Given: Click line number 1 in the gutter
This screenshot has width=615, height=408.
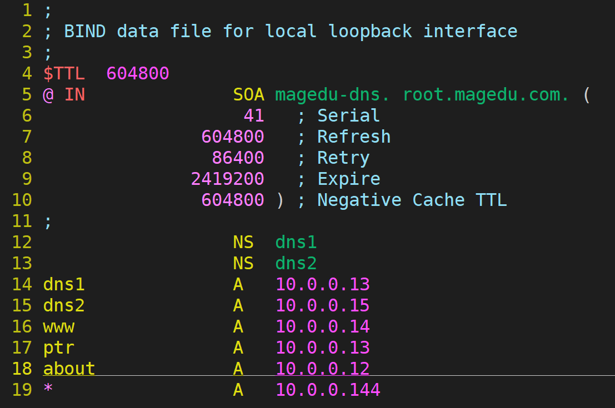Looking at the screenshot, I should point(27,10).
